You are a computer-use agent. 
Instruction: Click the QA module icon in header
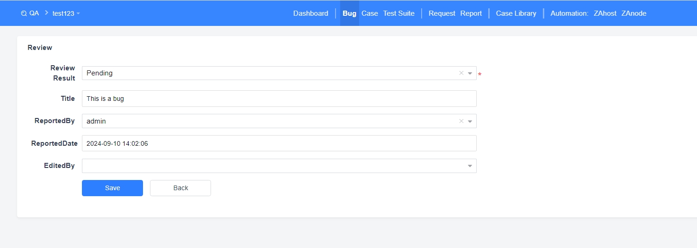(x=24, y=13)
